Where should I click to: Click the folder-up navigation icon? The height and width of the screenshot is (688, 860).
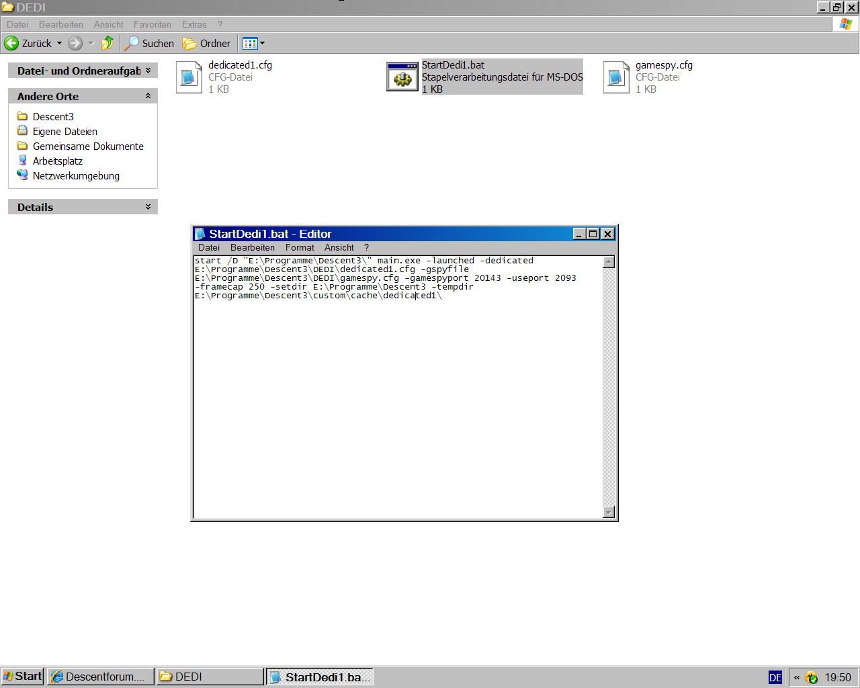(107, 43)
